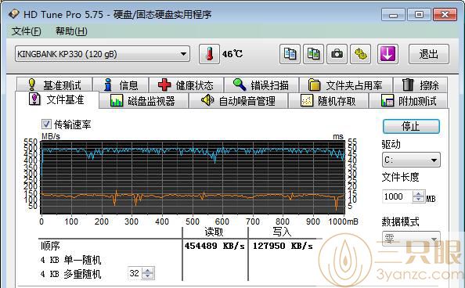Toggle the 传输速率 transfer rate checkbox
The height and width of the screenshot is (288, 465).
[46, 124]
